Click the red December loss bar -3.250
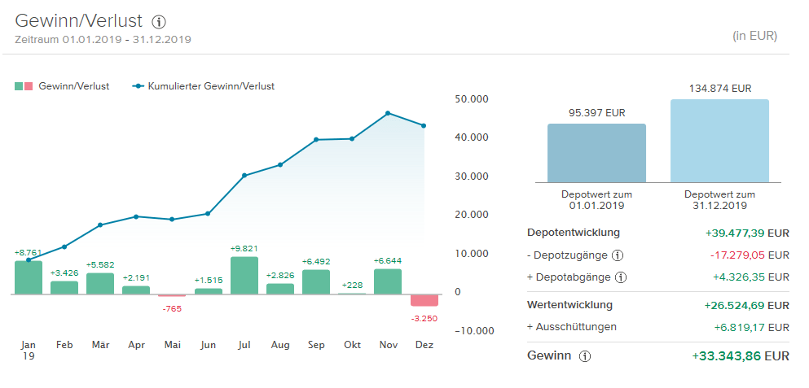The width and height of the screenshot is (809, 388). click(424, 301)
